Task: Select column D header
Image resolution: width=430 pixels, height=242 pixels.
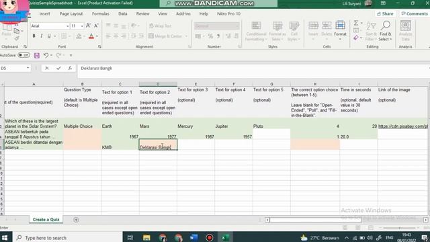Action: [x=158, y=84]
